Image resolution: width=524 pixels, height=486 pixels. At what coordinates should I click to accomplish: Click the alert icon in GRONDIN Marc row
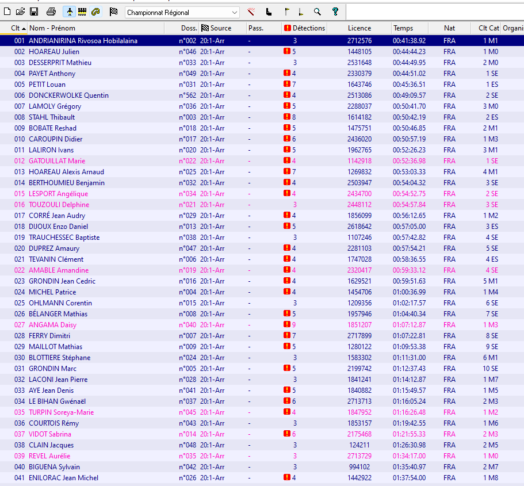click(286, 368)
